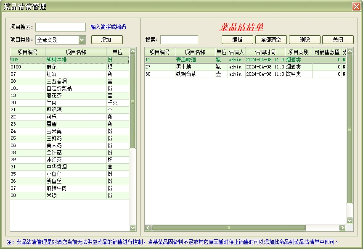Click down arrow of right list scrollbar
Viewport: 363px width, 249px height.
(x=350, y=220)
